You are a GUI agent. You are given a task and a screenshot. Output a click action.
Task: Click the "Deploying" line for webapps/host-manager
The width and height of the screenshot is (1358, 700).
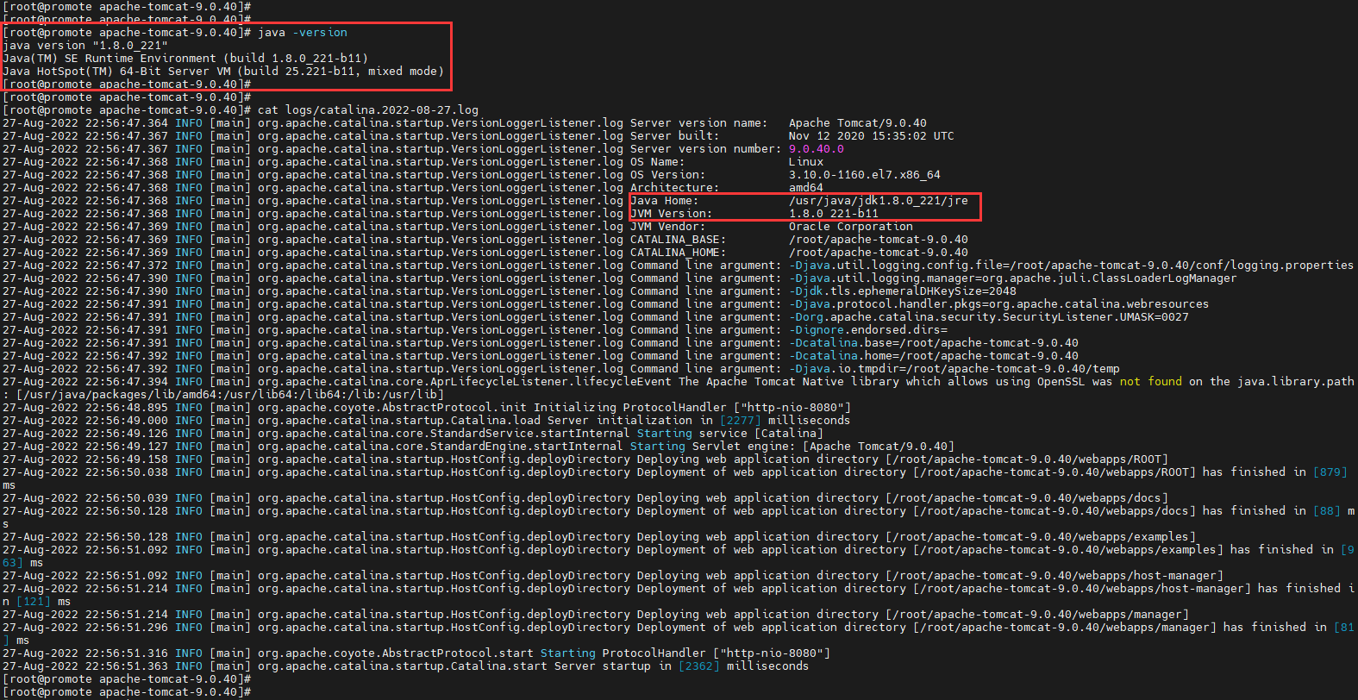(930, 576)
